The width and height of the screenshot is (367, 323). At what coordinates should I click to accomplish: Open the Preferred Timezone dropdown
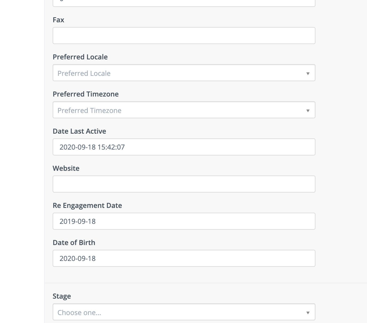tap(184, 110)
